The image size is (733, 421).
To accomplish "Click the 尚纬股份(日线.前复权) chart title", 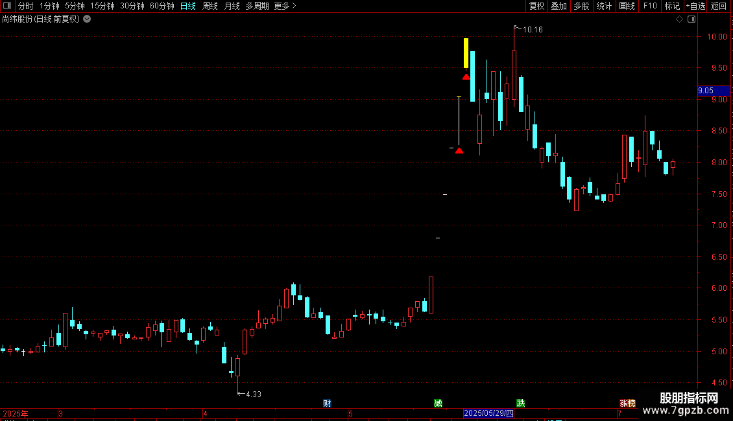I will [41, 19].
